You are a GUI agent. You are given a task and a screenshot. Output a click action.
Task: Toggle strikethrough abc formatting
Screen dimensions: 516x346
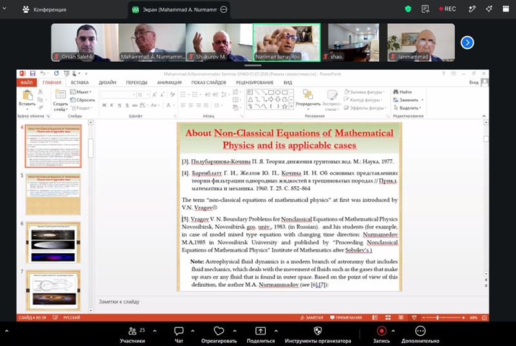(x=135, y=106)
